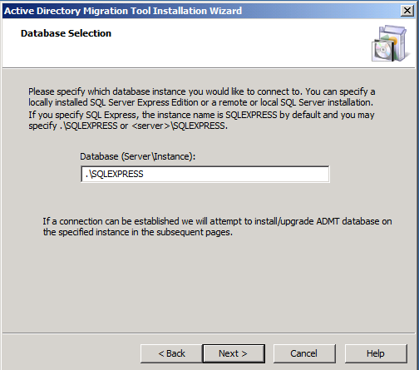The height and width of the screenshot is (370, 419).
Task: Click the 'Please specify which database instance' paragraph
Action: tap(202, 97)
